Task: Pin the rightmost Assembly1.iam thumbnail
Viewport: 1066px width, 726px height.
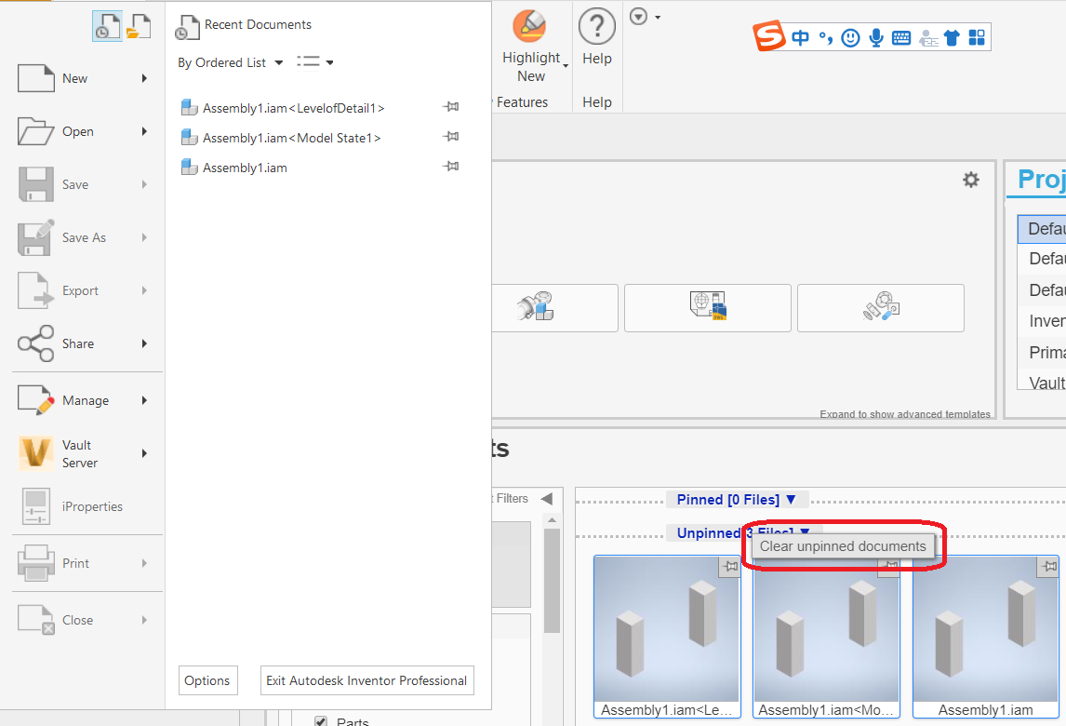Action: coord(1049,567)
